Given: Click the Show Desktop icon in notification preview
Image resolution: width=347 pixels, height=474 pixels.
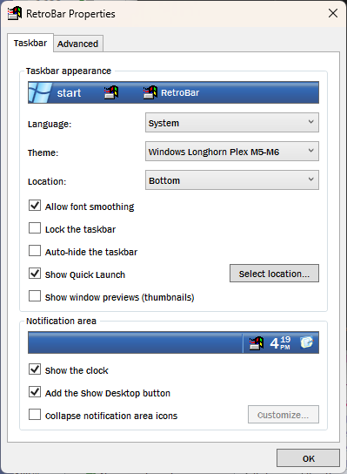Looking at the screenshot, I should click(x=306, y=342).
